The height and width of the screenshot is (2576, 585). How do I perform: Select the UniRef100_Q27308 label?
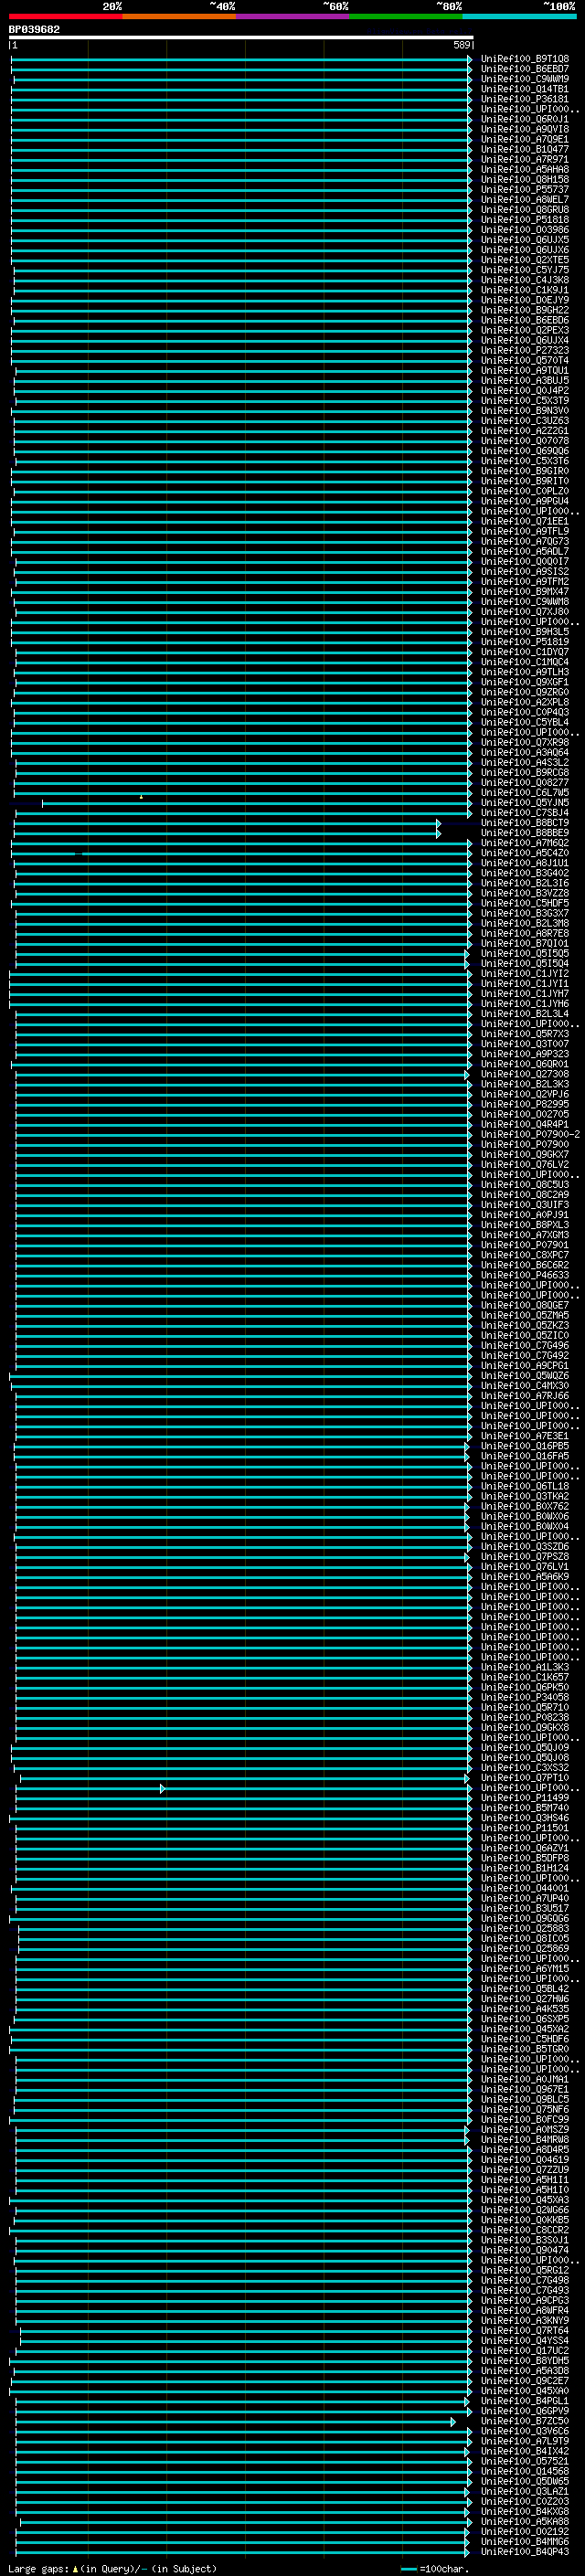524,1074
